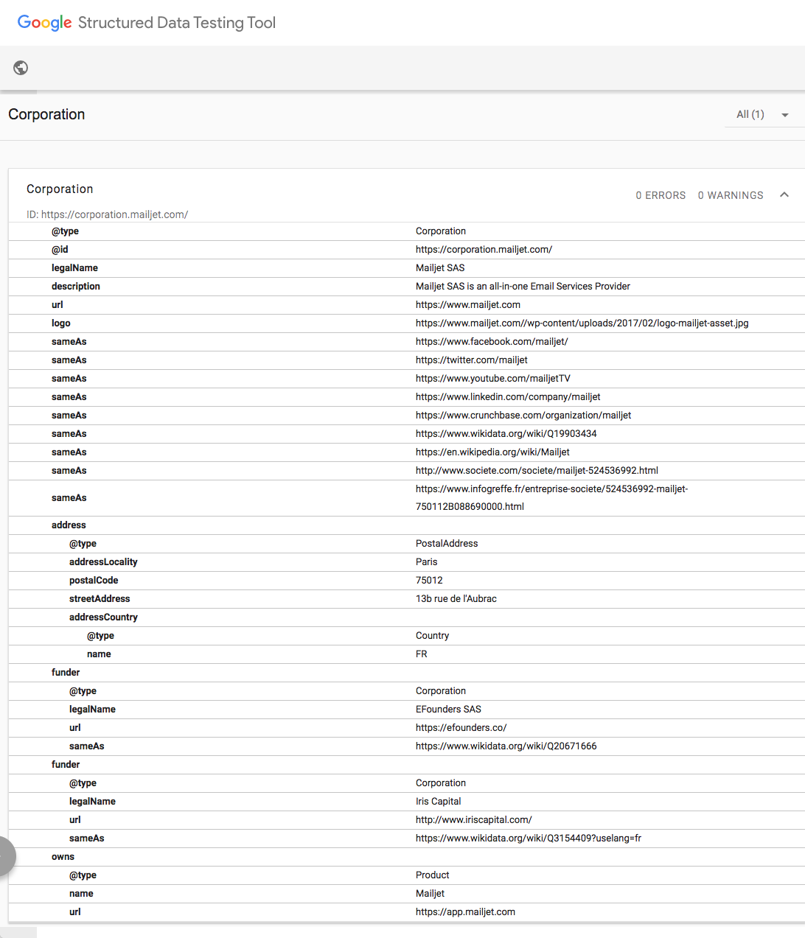Image resolution: width=805 pixels, height=938 pixels.
Task: Open the iriscapital.com funder link
Action: (474, 819)
